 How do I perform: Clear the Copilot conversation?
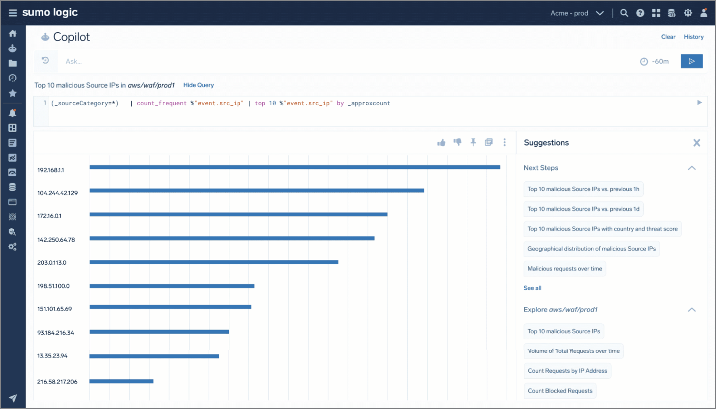pyautogui.click(x=668, y=37)
